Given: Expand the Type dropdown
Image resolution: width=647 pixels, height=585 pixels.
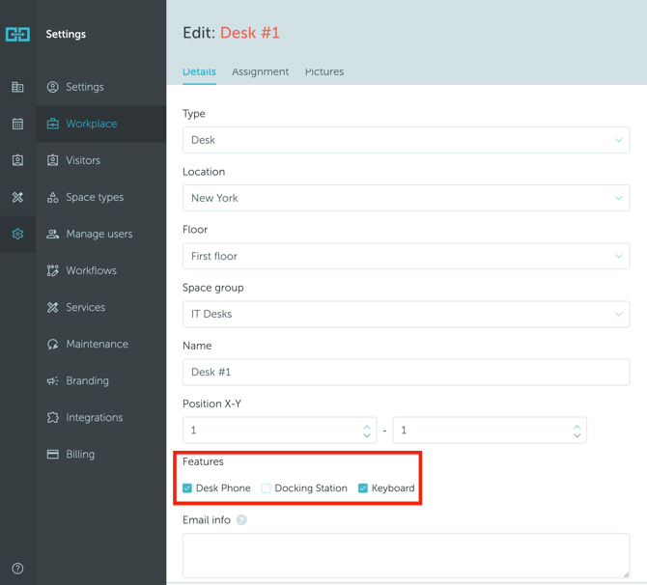Looking at the screenshot, I should pyautogui.click(x=406, y=140).
